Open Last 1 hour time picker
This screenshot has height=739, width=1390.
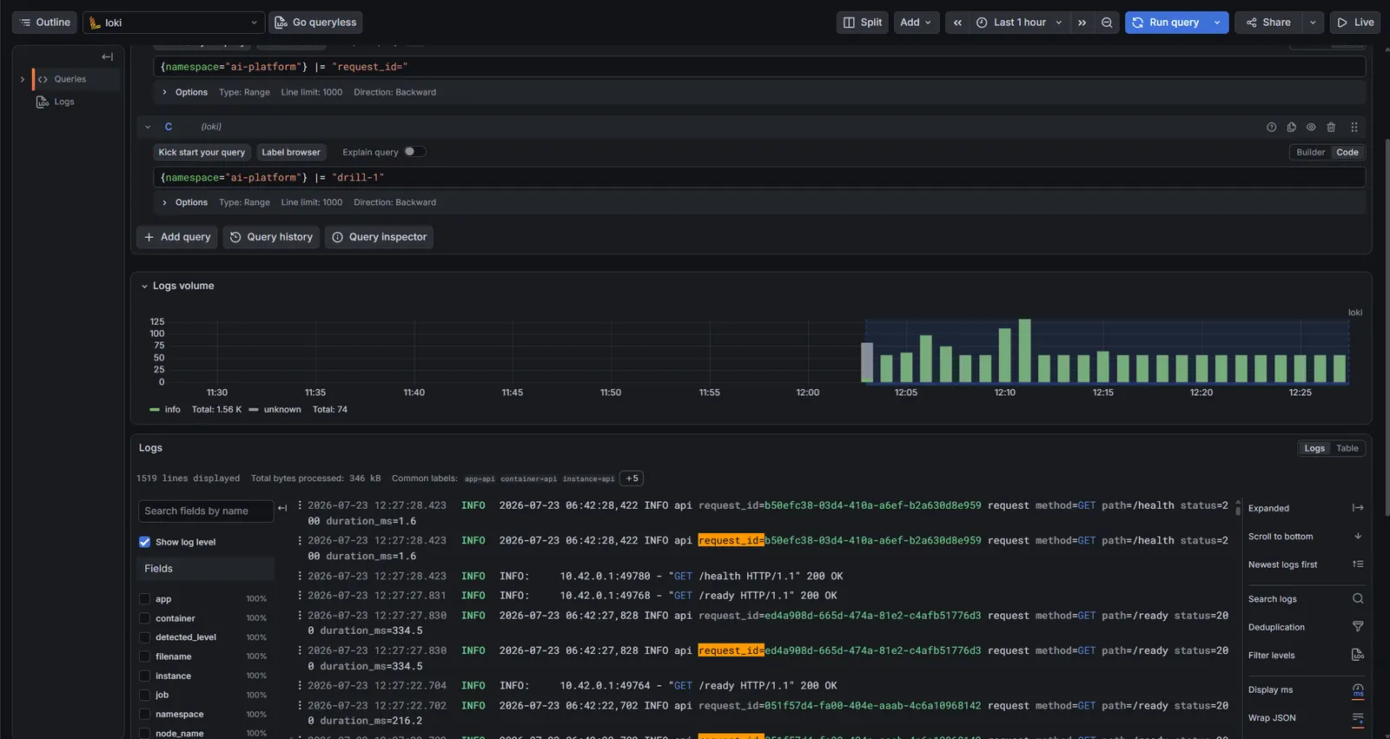pos(1019,23)
